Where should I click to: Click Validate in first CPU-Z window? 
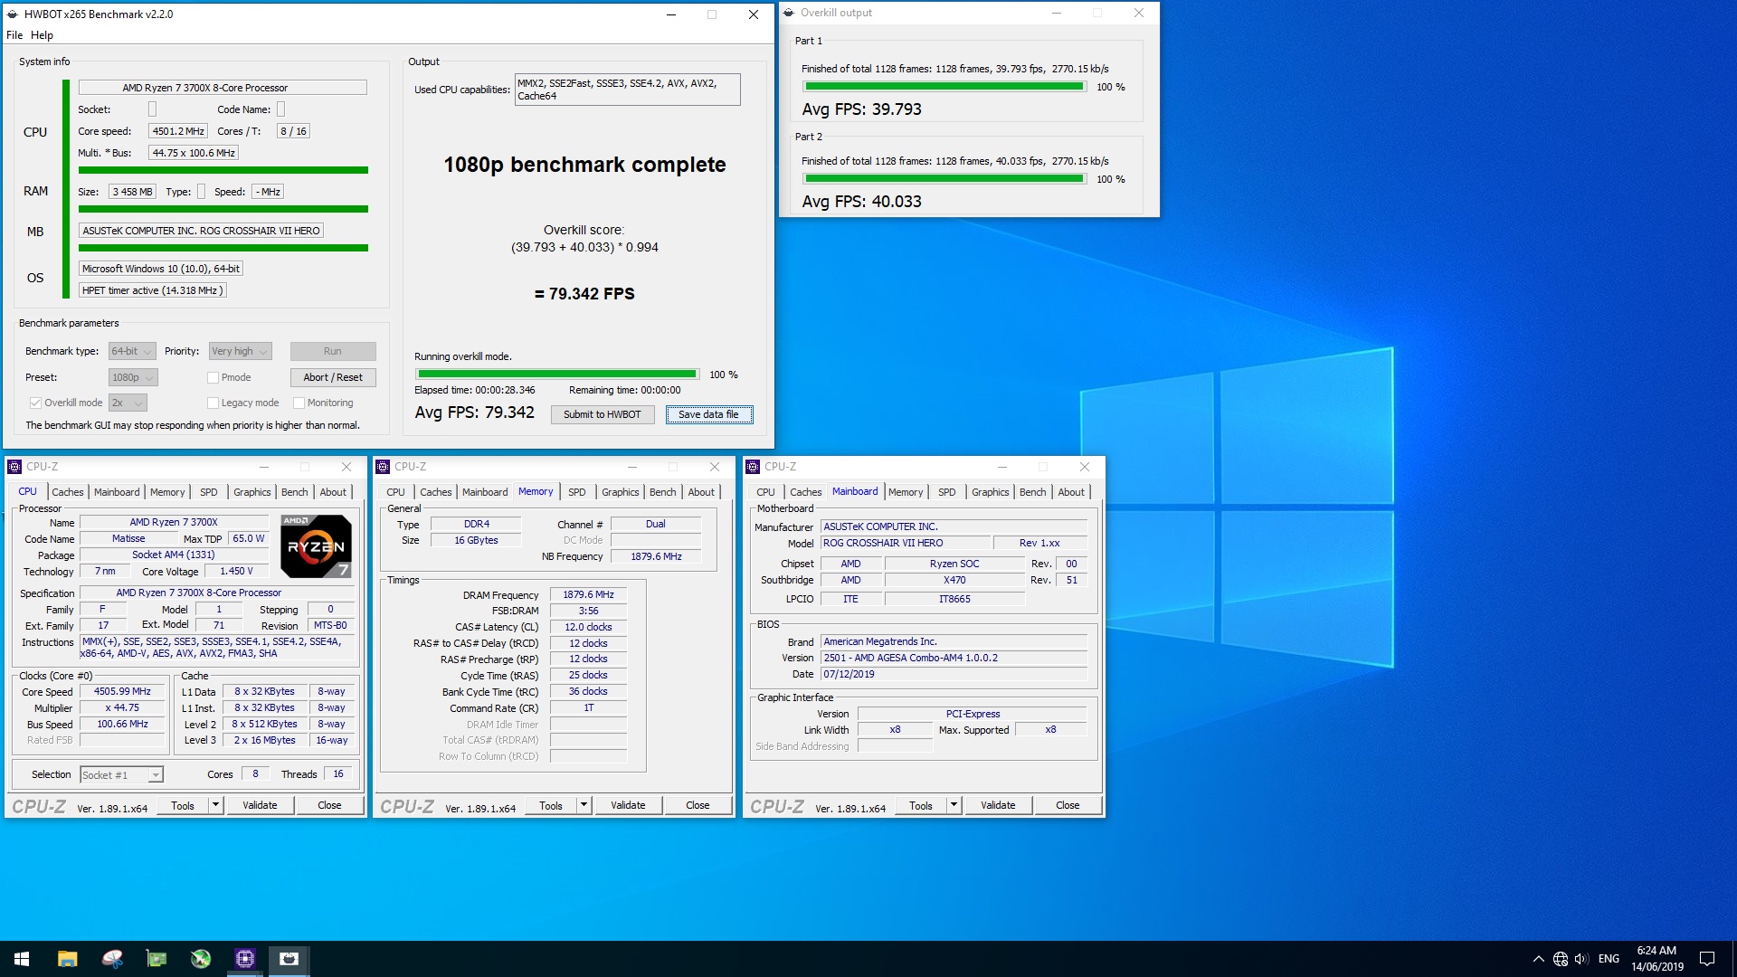pyautogui.click(x=260, y=805)
